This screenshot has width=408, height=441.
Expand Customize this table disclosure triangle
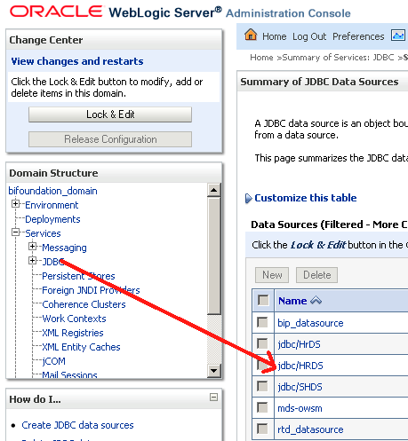(248, 198)
